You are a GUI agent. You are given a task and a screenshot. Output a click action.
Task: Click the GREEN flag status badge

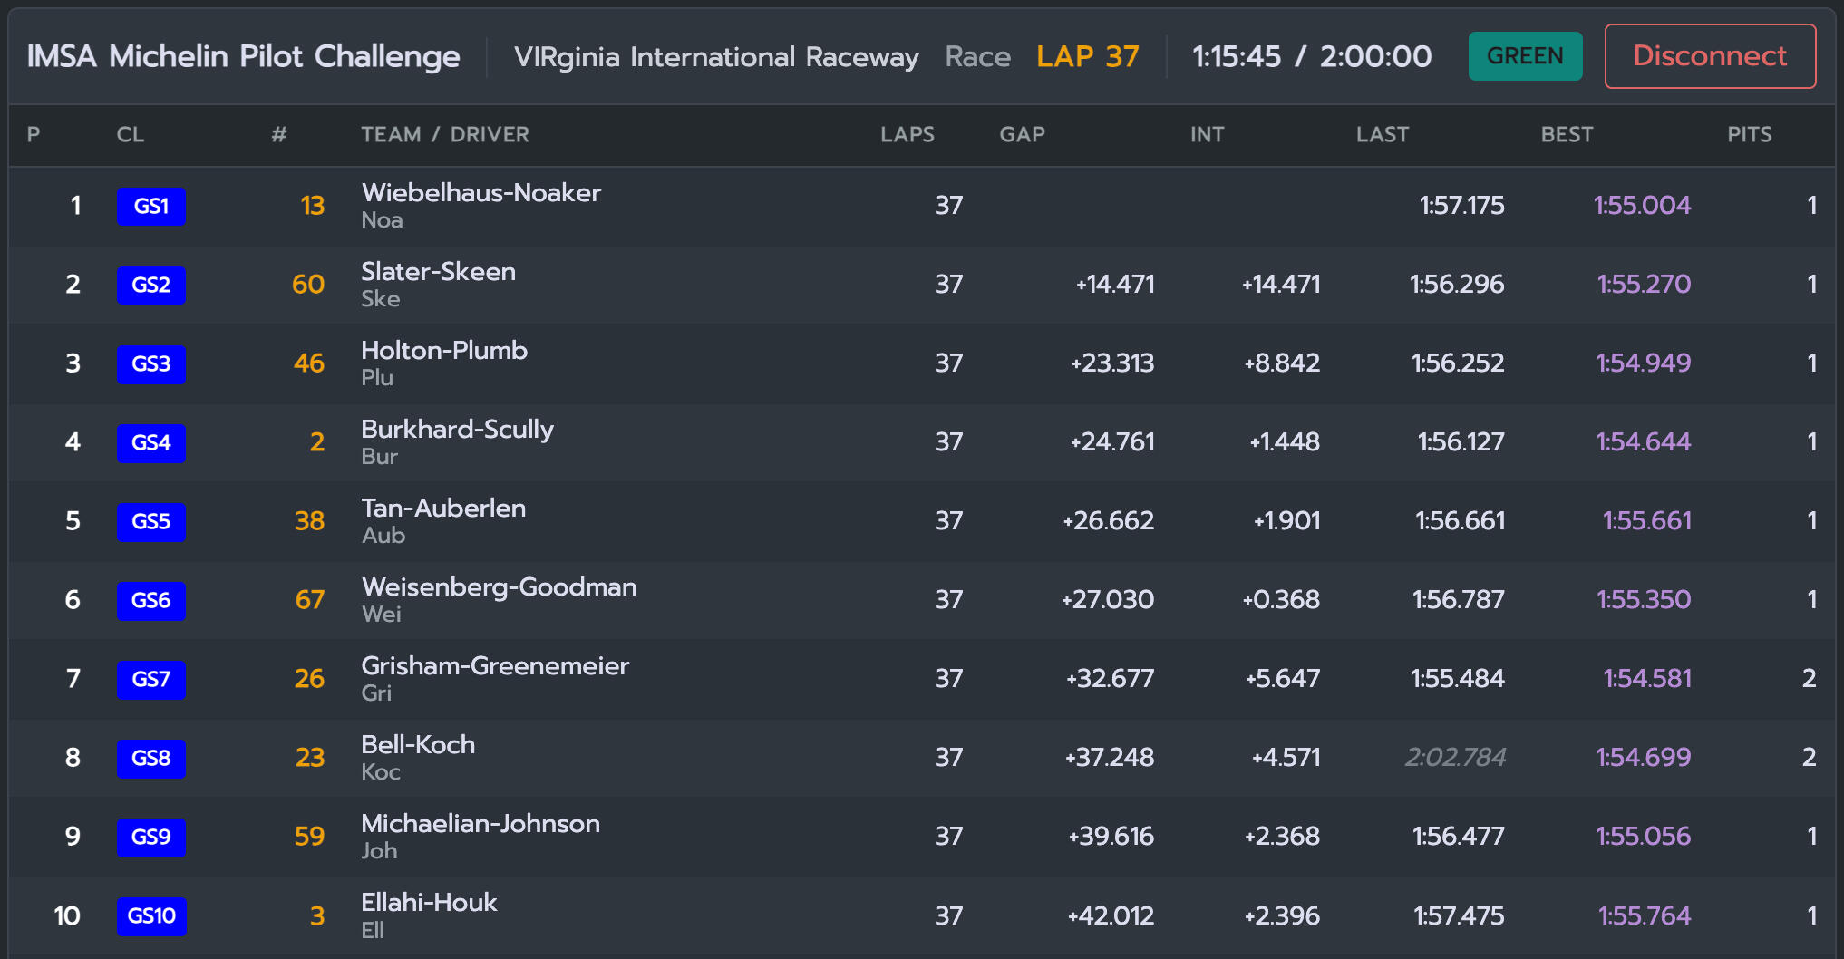pos(1525,56)
